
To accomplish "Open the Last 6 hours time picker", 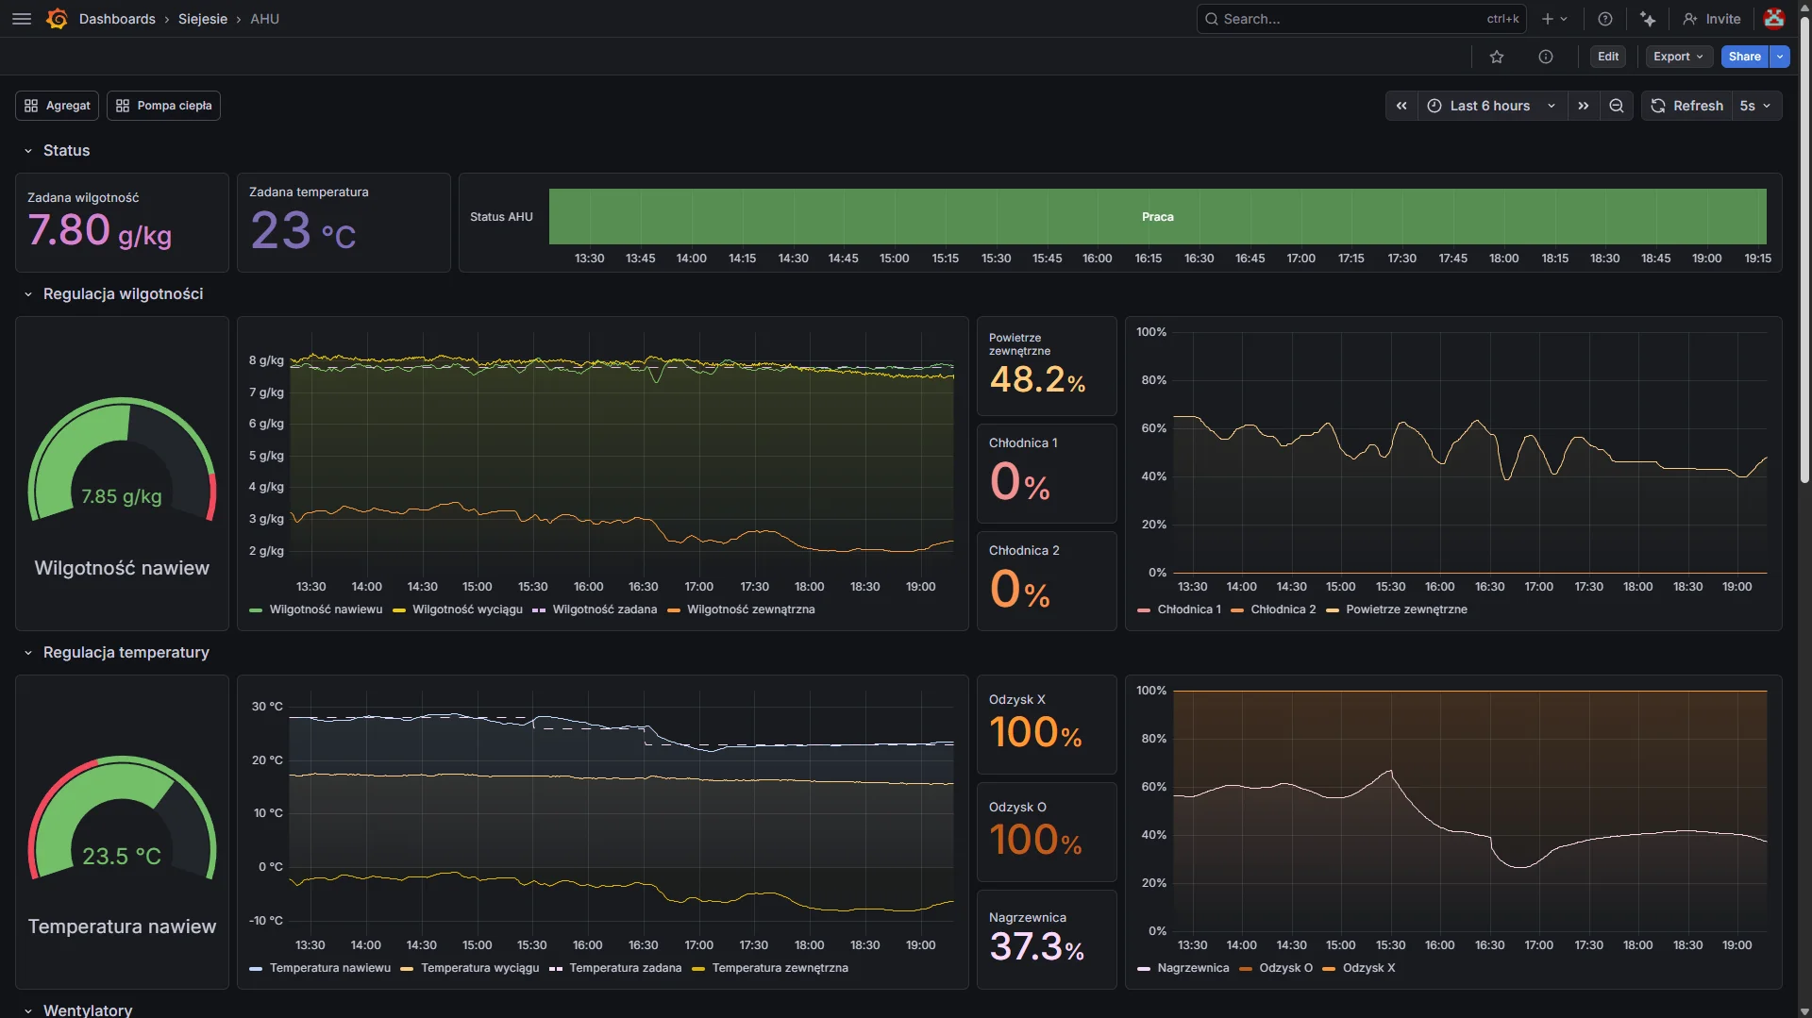I will (x=1491, y=106).
